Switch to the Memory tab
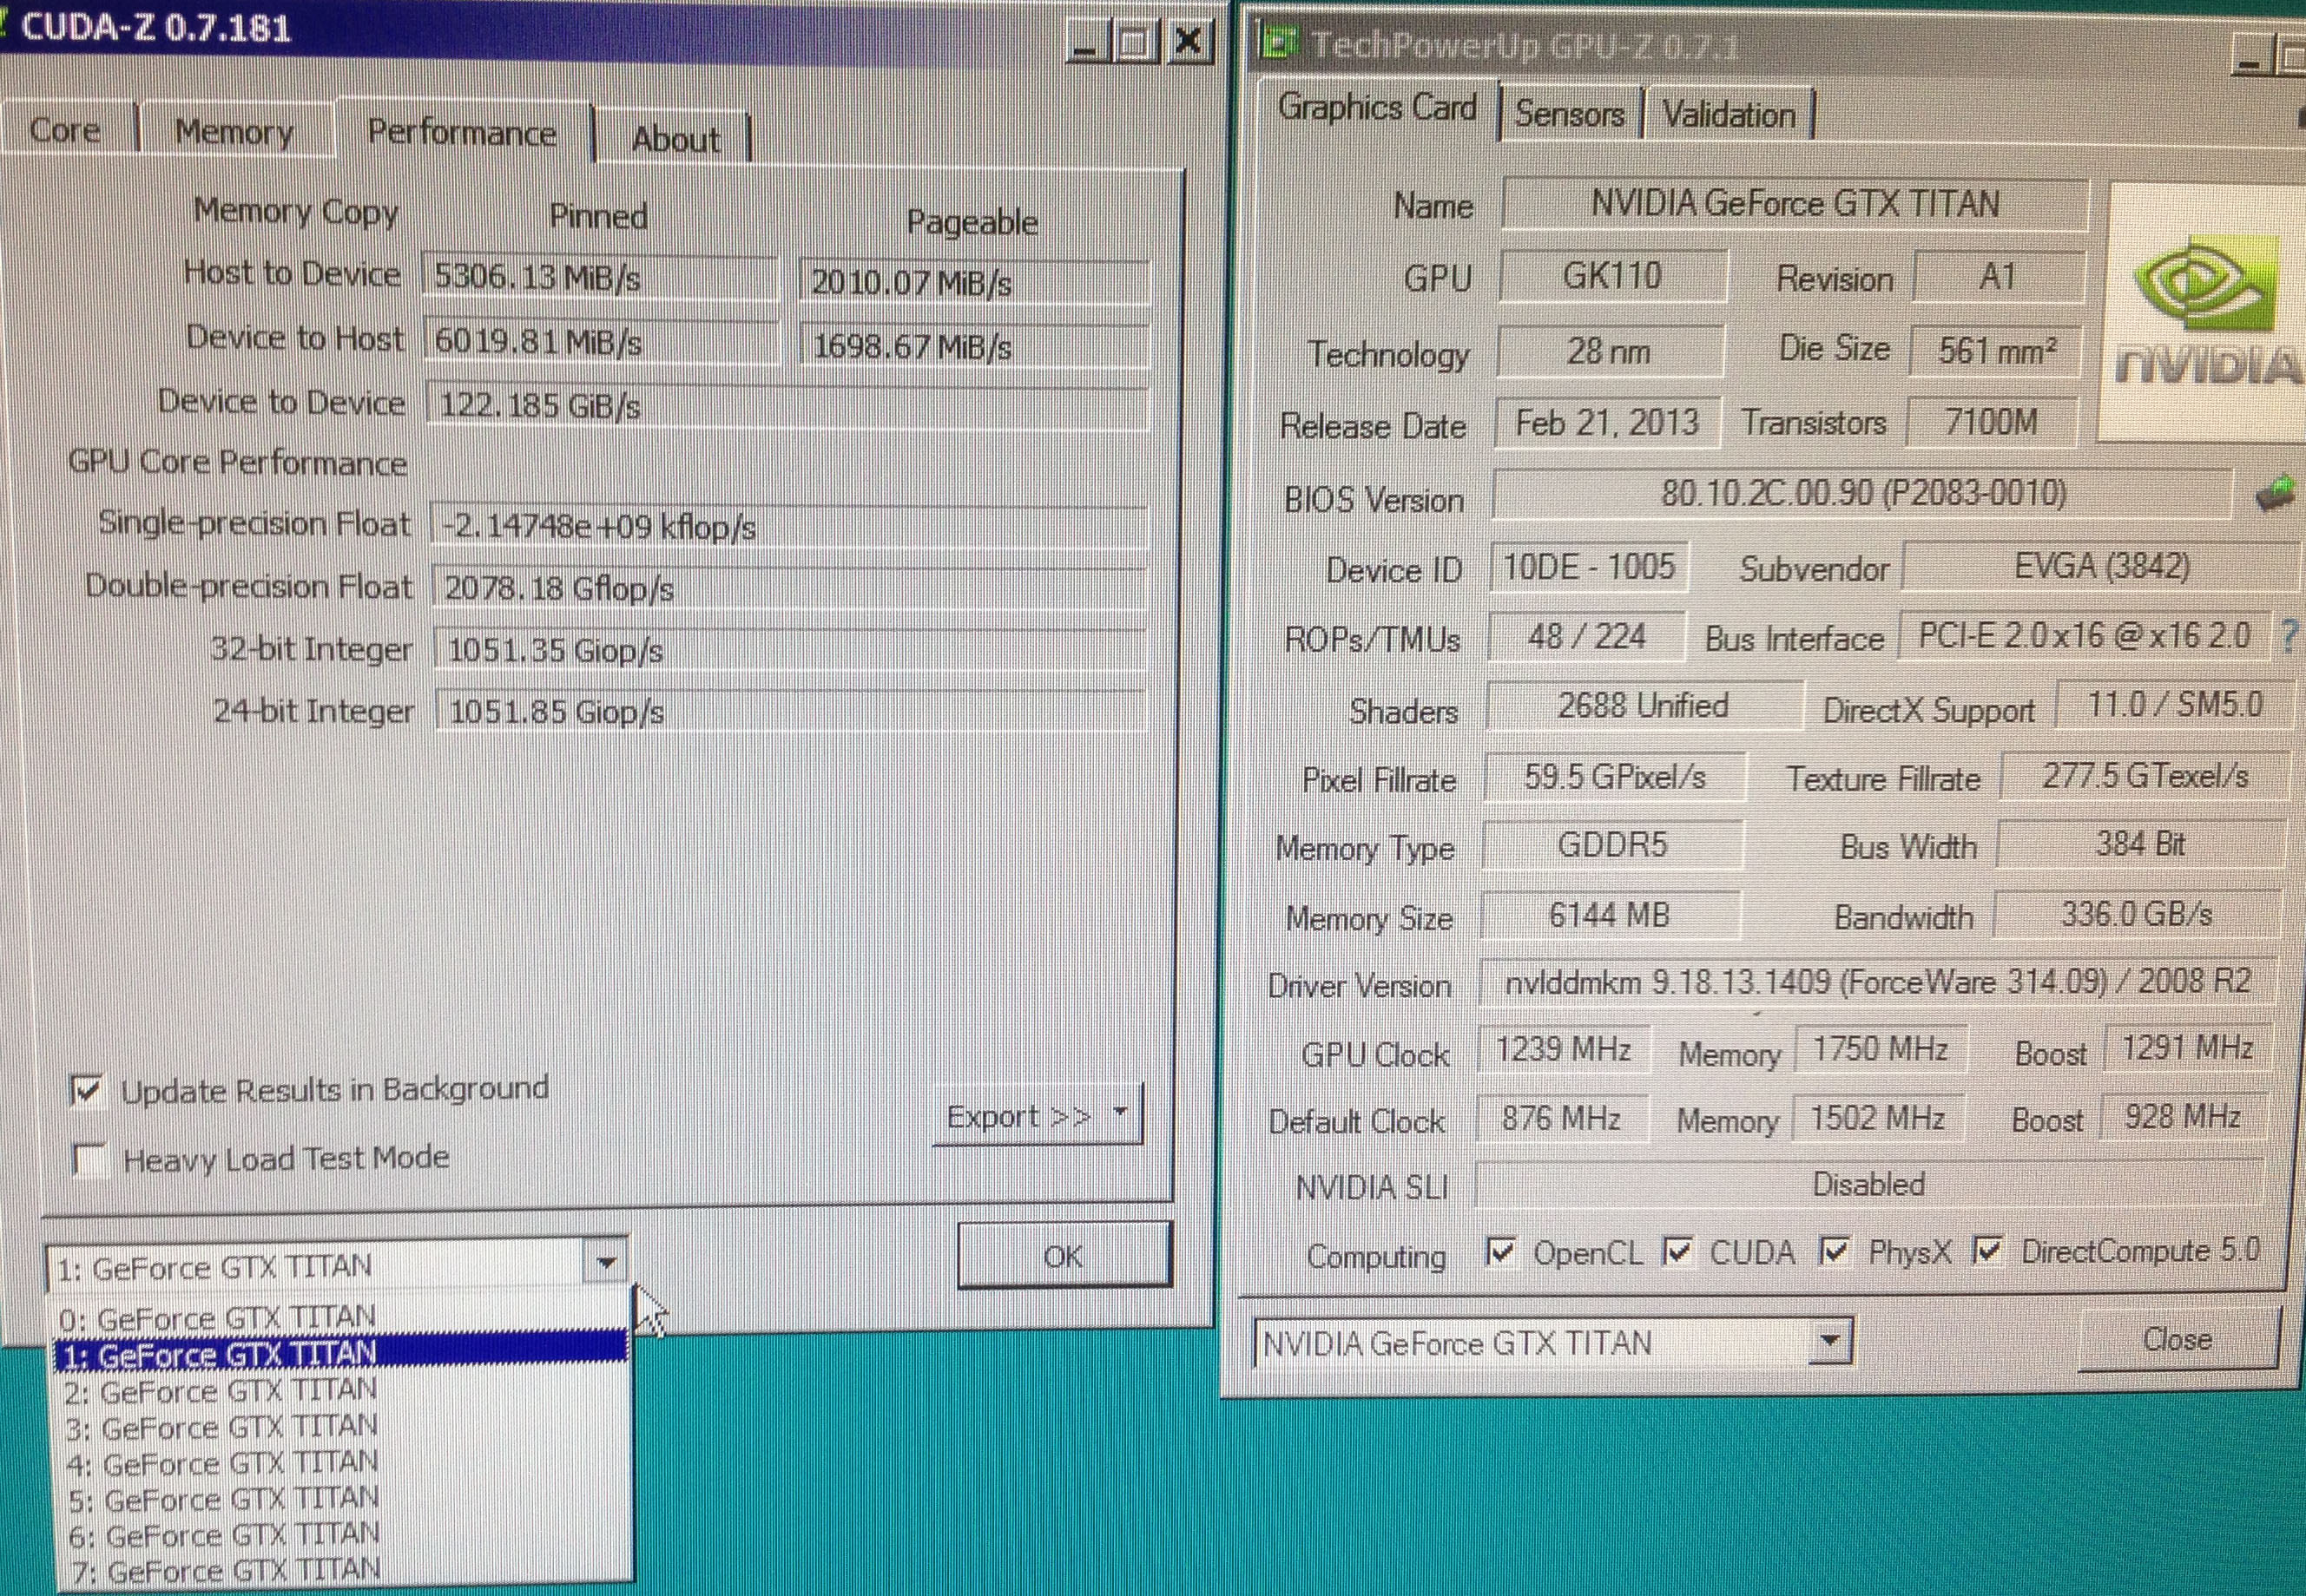The height and width of the screenshot is (1596, 2306). point(234,132)
